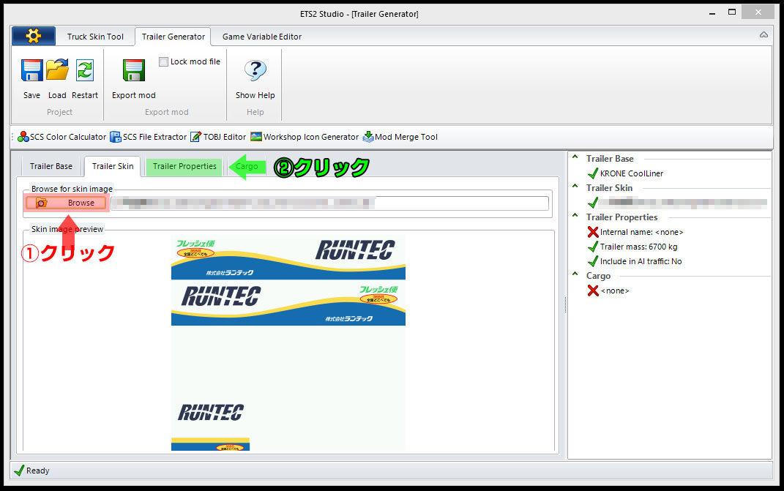784x491 pixels.
Task: Open Workshop Icon Generator tool
Action: pyautogui.click(x=305, y=137)
